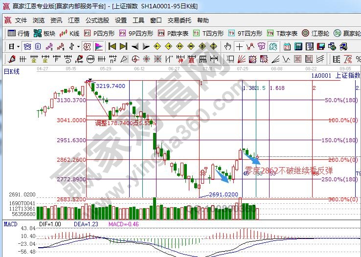Screen dimensions: 361x257
Task: Click the DIF=1.00 MACD value
Action: (x=50, y=224)
